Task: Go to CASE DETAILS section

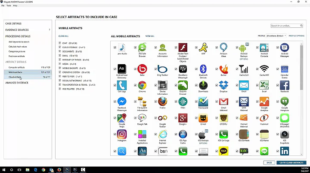Action: click(x=13, y=24)
